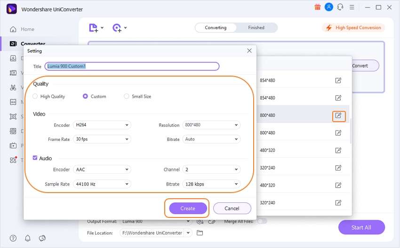Open the help question mark icon
Viewport: 400px width, 248px height.
(x=13, y=238)
